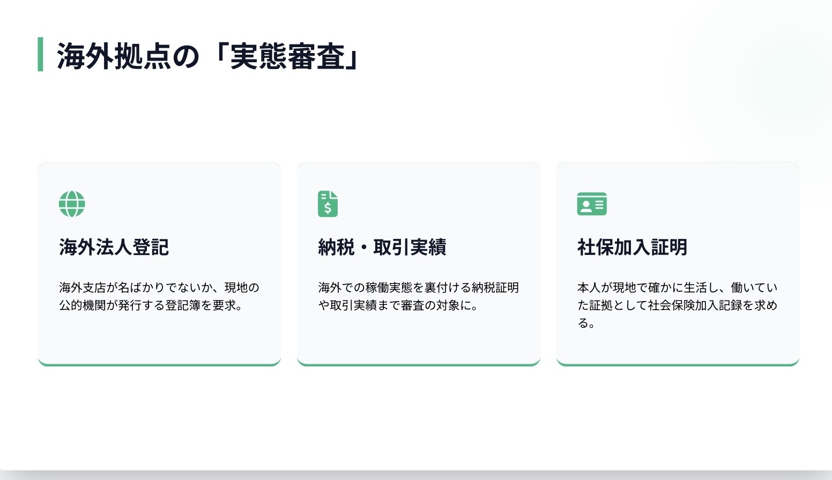Click the quoted 「実態審査」 title phrase

click(x=287, y=56)
